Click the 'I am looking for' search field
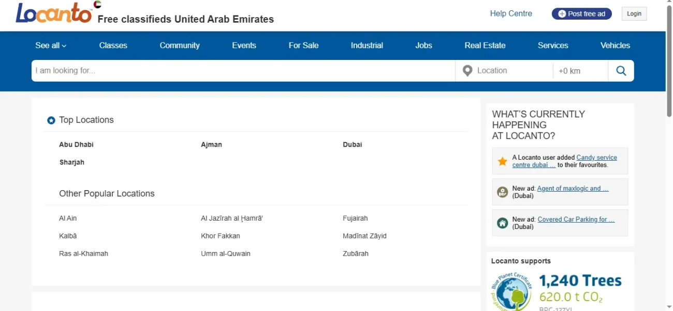 (207, 70)
